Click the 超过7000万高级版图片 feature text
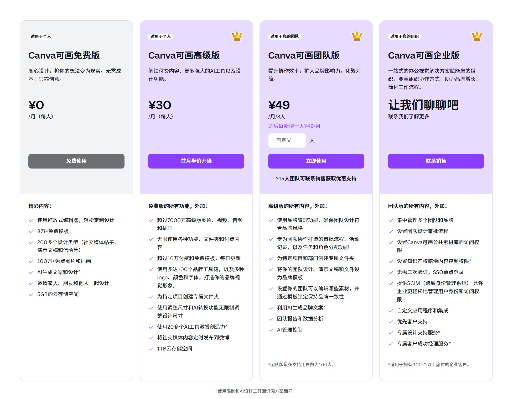The image size is (513, 399). pyautogui.click(x=200, y=224)
